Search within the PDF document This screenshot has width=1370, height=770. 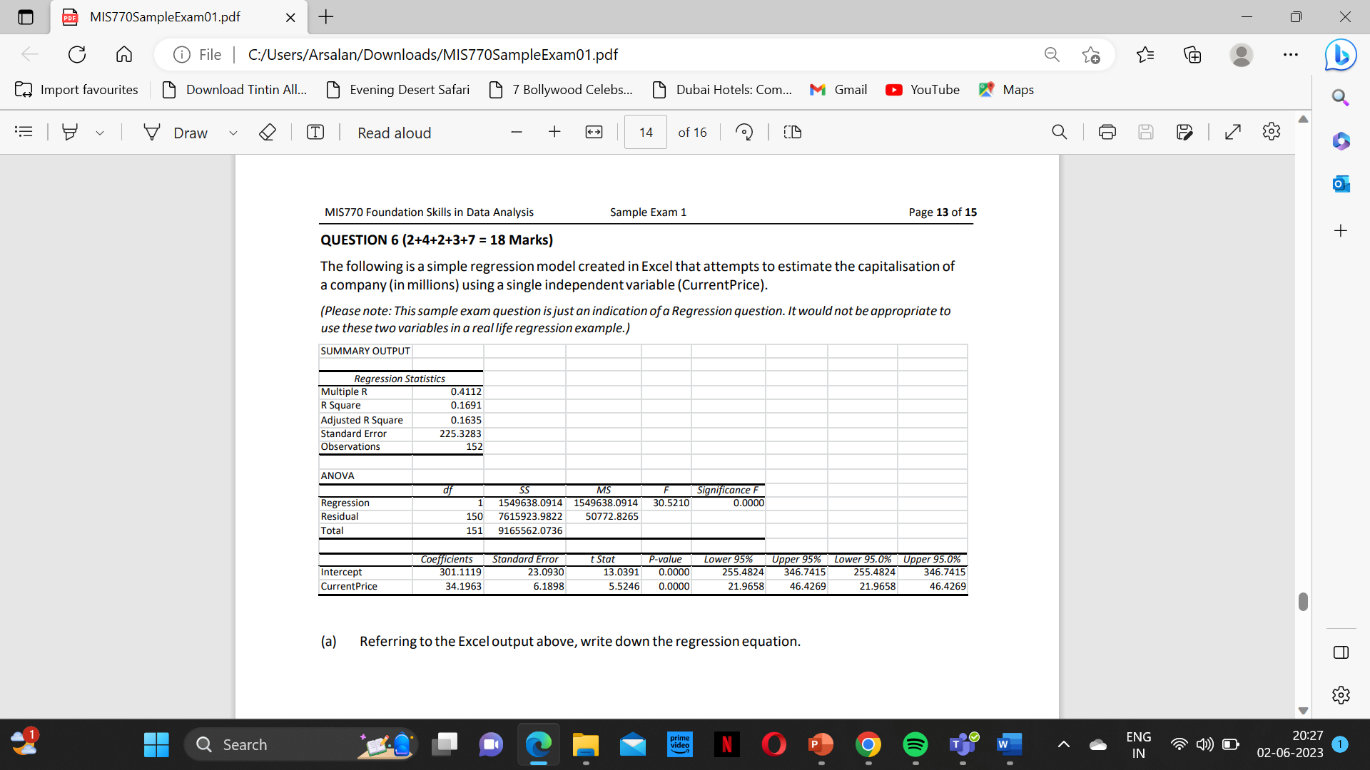(1059, 132)
